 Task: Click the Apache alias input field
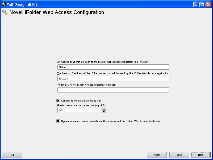pyautogui.click(x=113, y=67)
